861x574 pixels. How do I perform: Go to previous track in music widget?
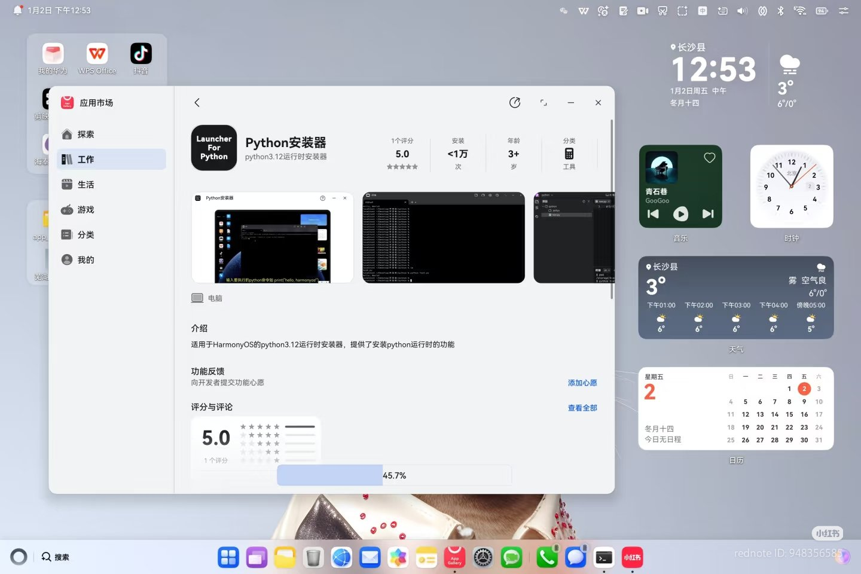pyautogui.click(x=653, y=214)
